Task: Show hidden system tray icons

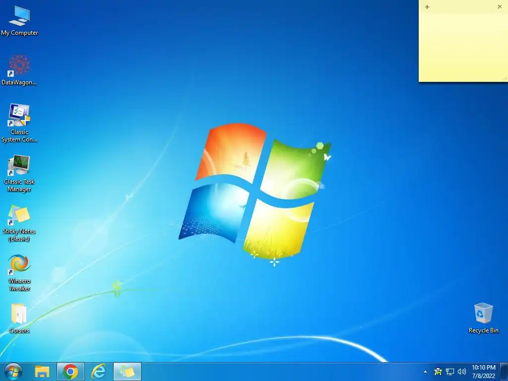Action: tap(425, 372)
